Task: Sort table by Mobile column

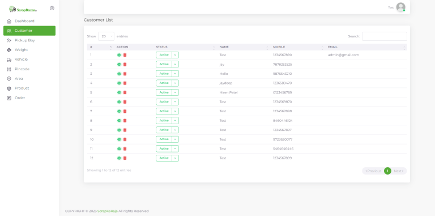Action: click(297, 47)
